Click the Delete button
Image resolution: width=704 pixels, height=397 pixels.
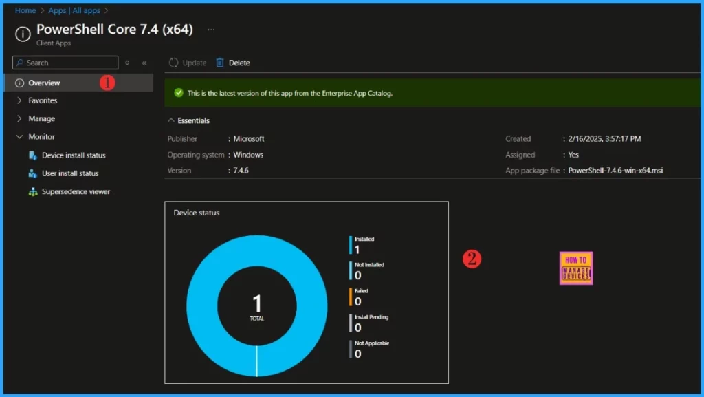(x=233, y=63)
